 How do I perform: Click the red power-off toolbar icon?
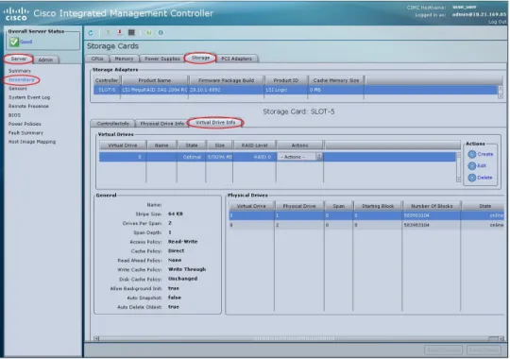[120, 32]
